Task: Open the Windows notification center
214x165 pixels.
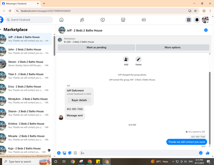Action: [x=208, y=162]
